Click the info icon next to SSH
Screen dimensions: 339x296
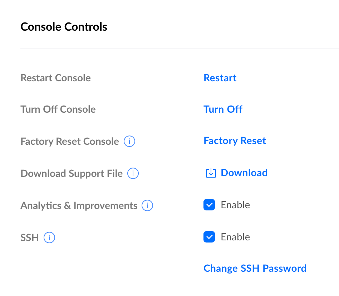click(x=49, y=238)
